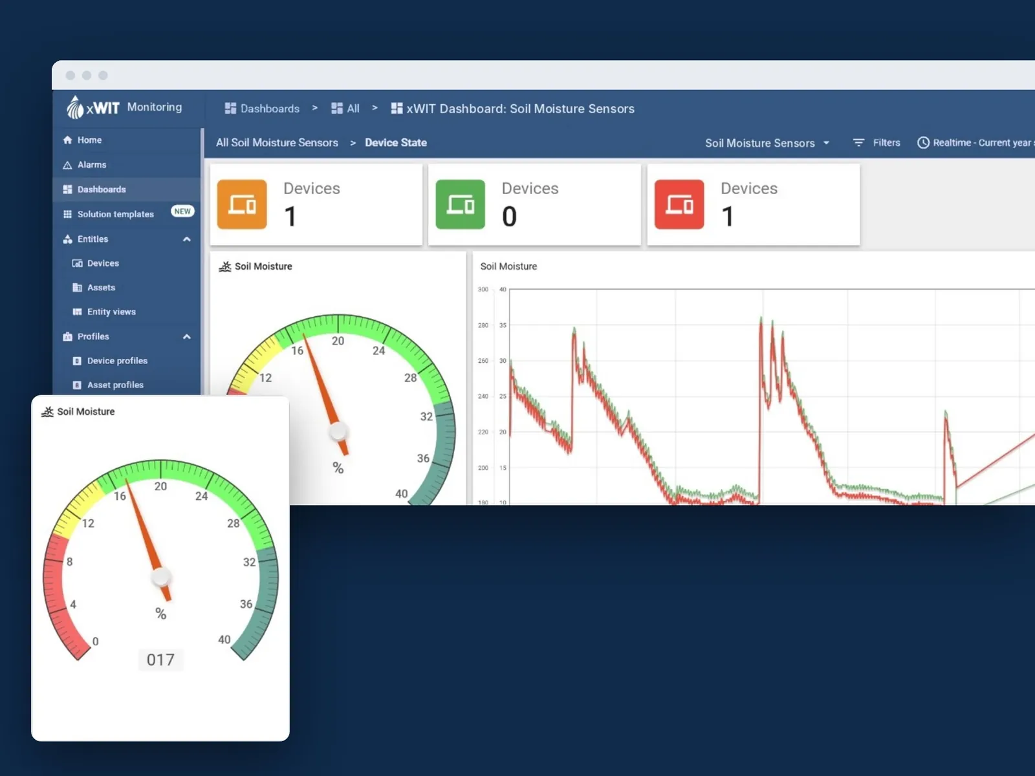The height and width of the screenshot is (776, 1035).
Task: Open the Filters panel
Action: point(877,142)
